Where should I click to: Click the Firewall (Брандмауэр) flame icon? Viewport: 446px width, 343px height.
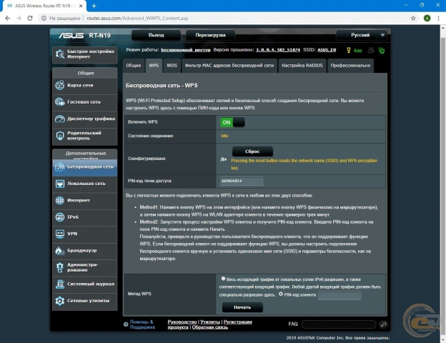[60, 251]
